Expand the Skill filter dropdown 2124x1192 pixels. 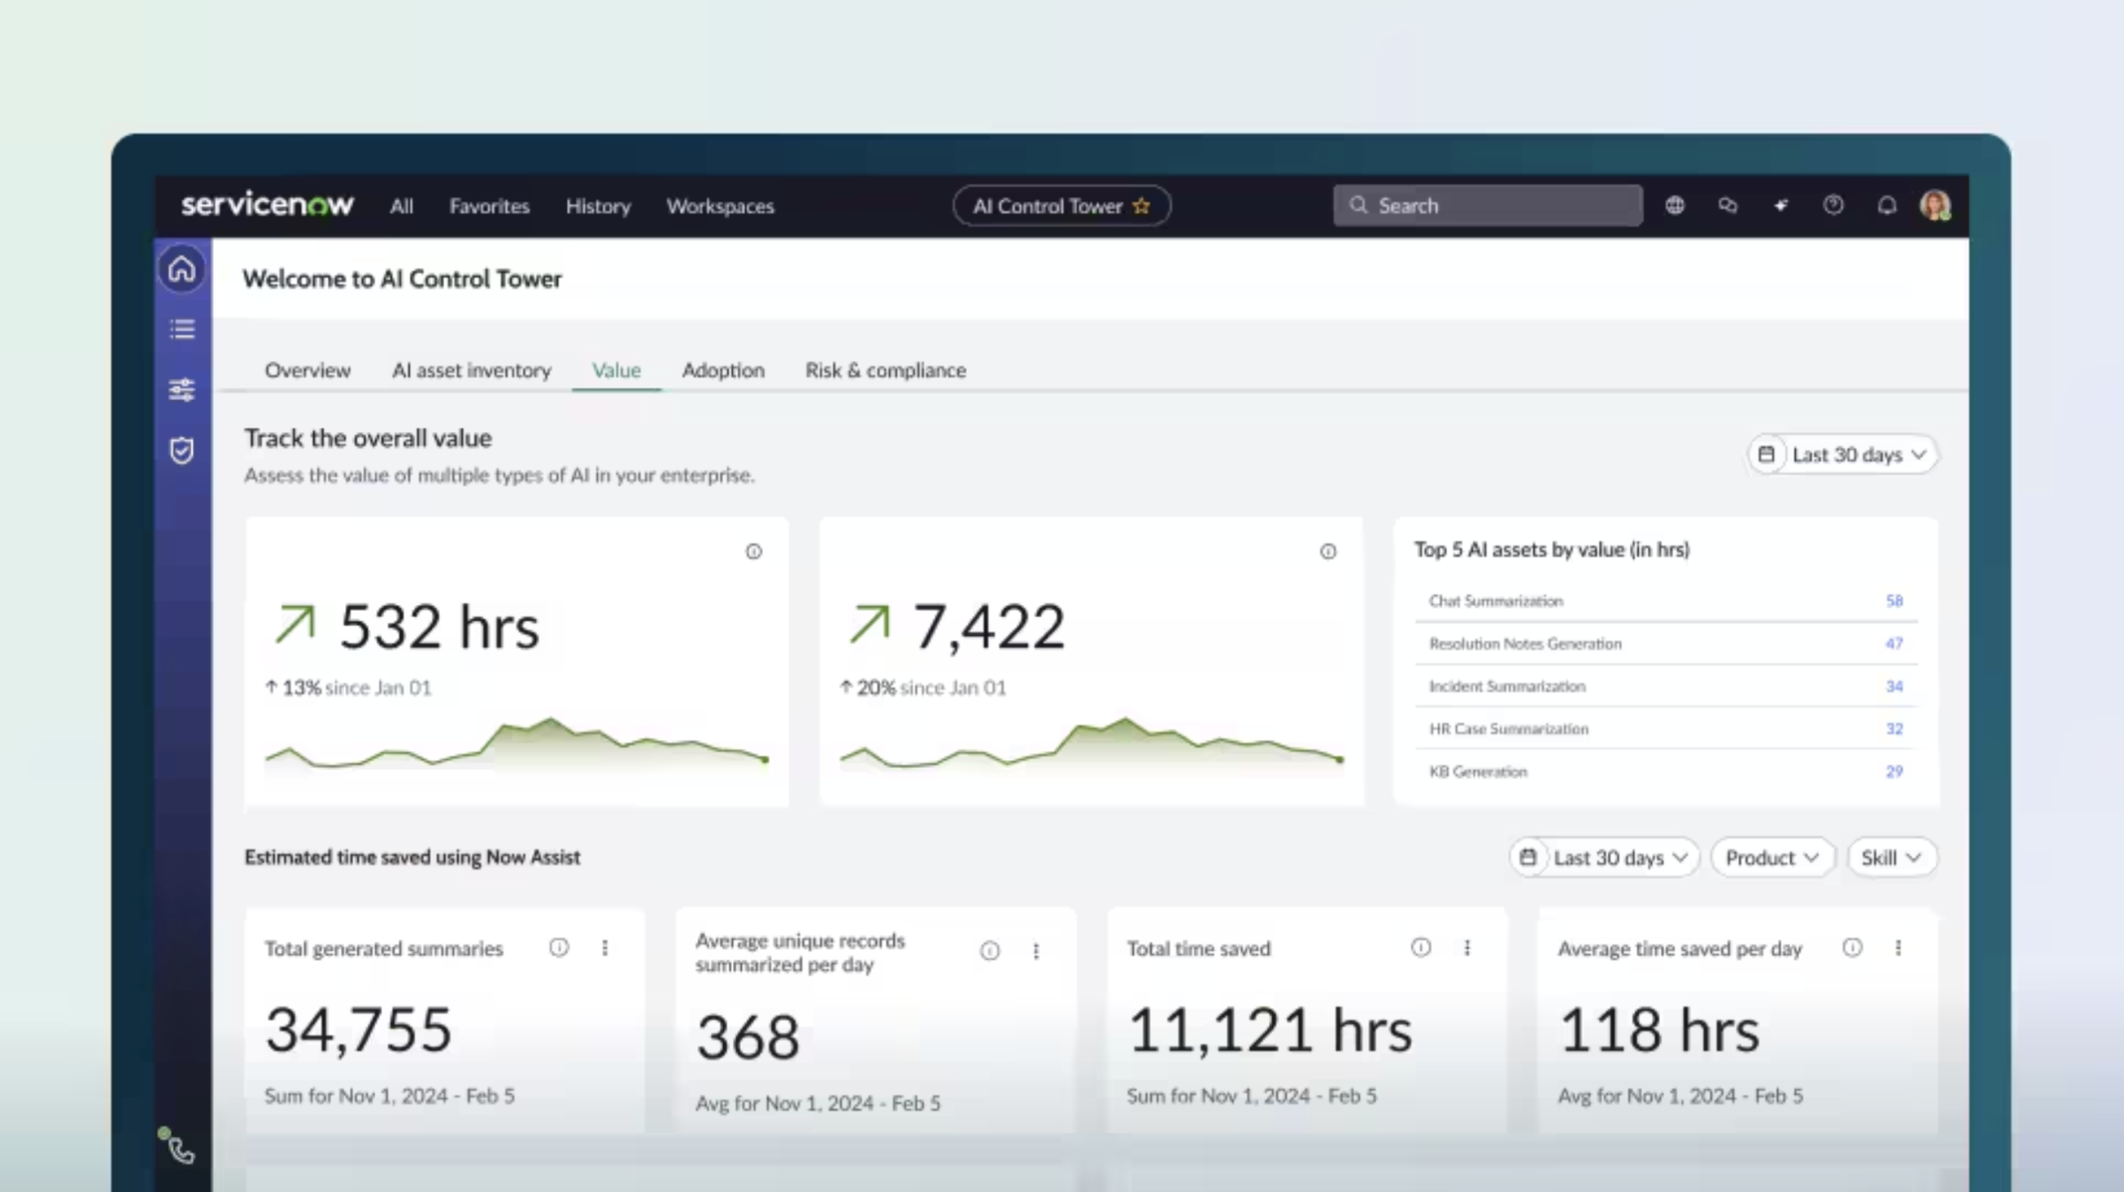[1892, 858]
